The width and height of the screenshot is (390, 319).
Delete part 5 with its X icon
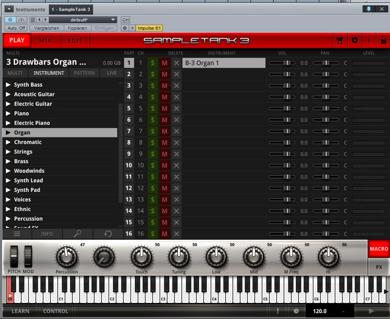(x=176, y=109)
